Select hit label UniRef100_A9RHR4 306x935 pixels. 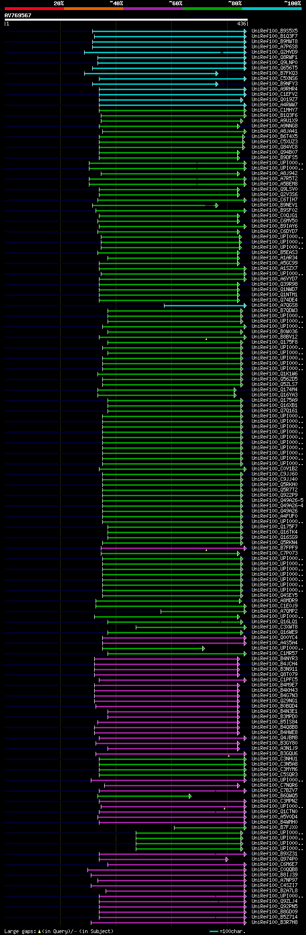point(274,89)
